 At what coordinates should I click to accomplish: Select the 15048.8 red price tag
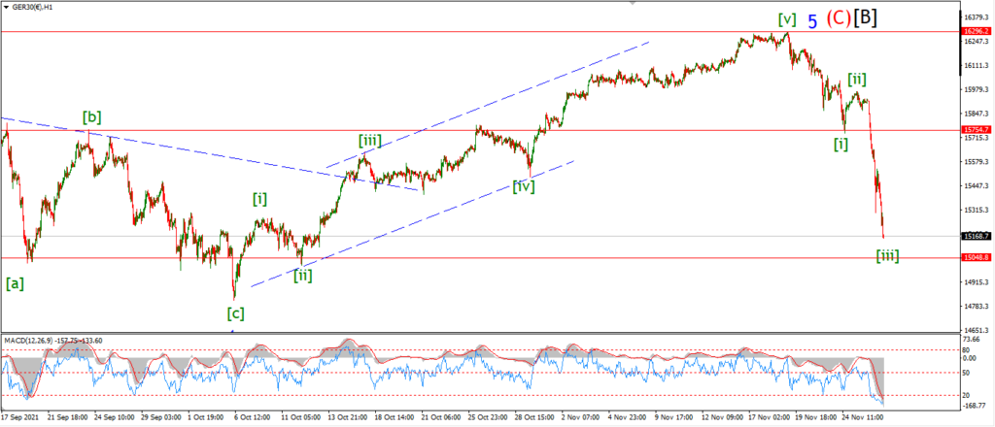click(974, 258)
